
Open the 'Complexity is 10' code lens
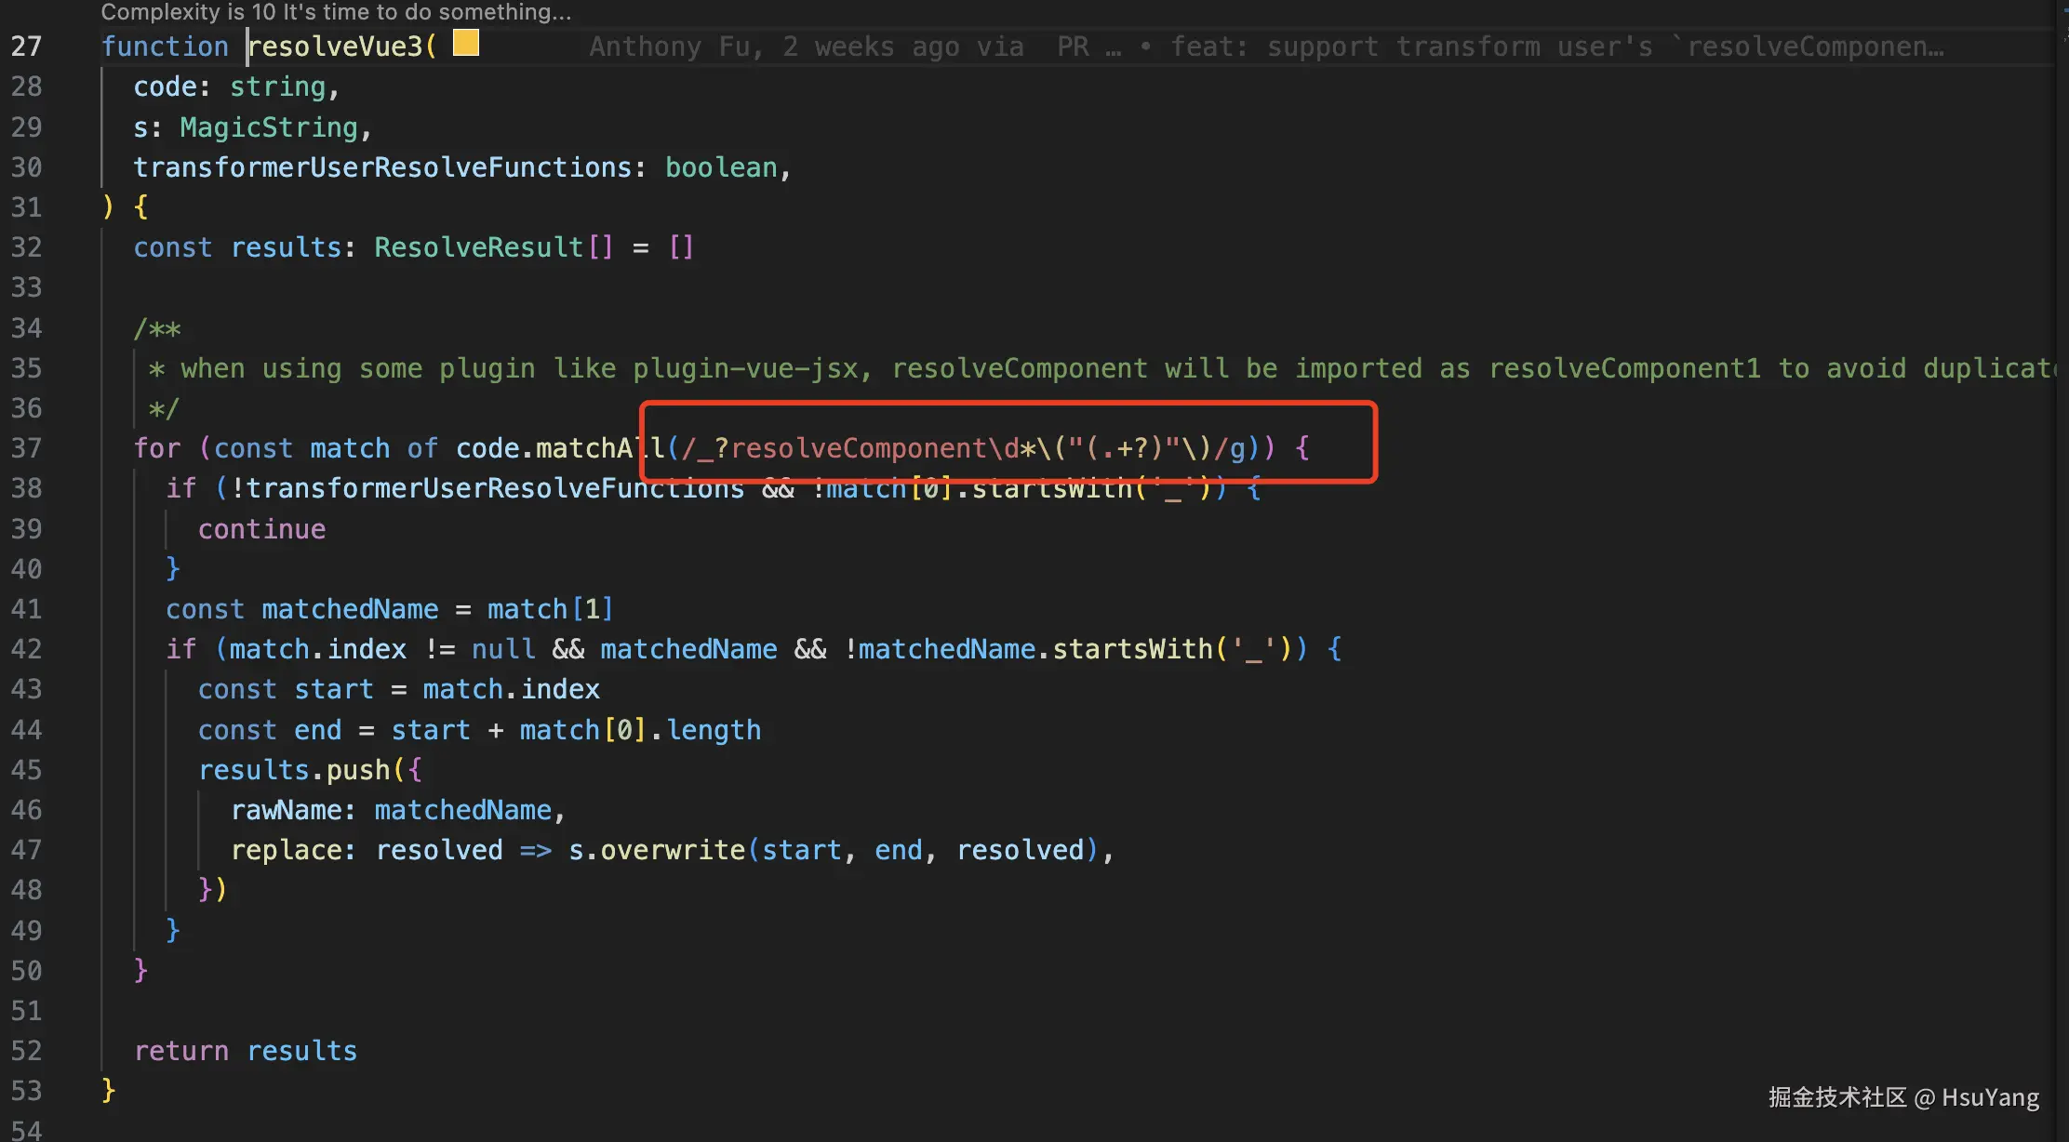(336, 12)
